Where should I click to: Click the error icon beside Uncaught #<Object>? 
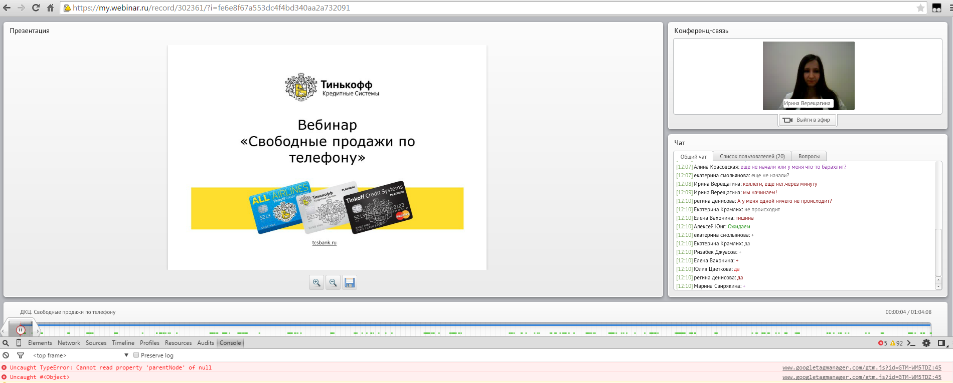point(5,377)
